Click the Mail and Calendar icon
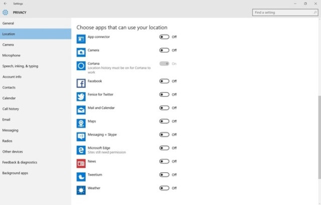Image resolution: width=321 pixels, height=205 pixels. tap(81, 110)
